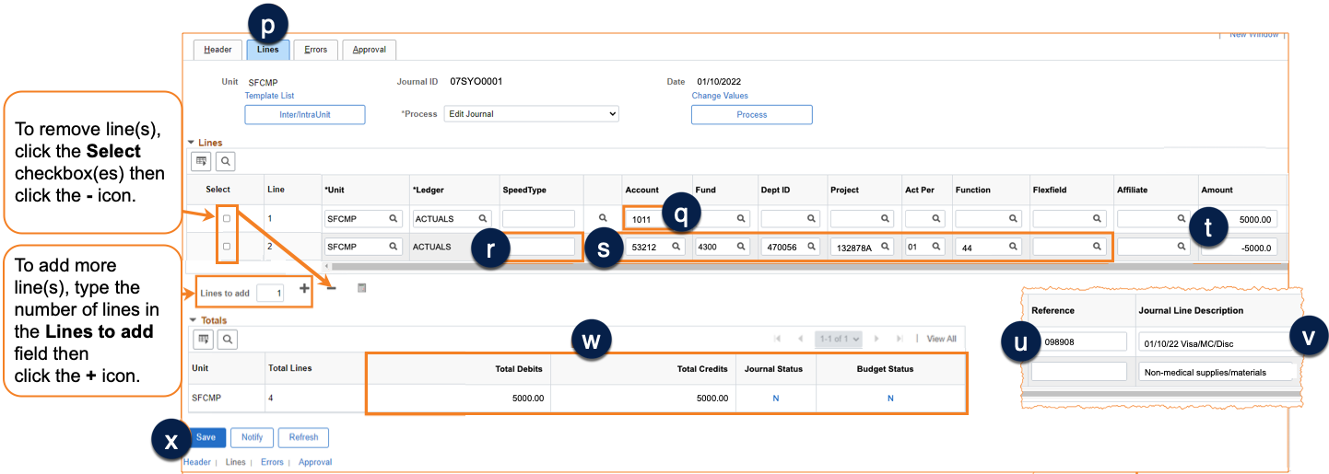Open the Errors tab

pyautogui.click(x=315, y=50)
